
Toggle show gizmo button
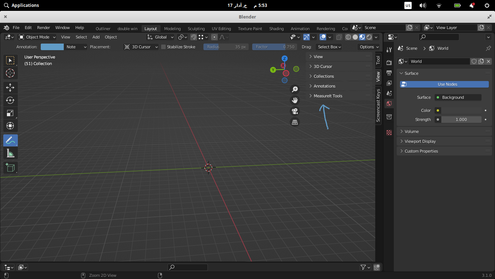click(x=306, y=37)
